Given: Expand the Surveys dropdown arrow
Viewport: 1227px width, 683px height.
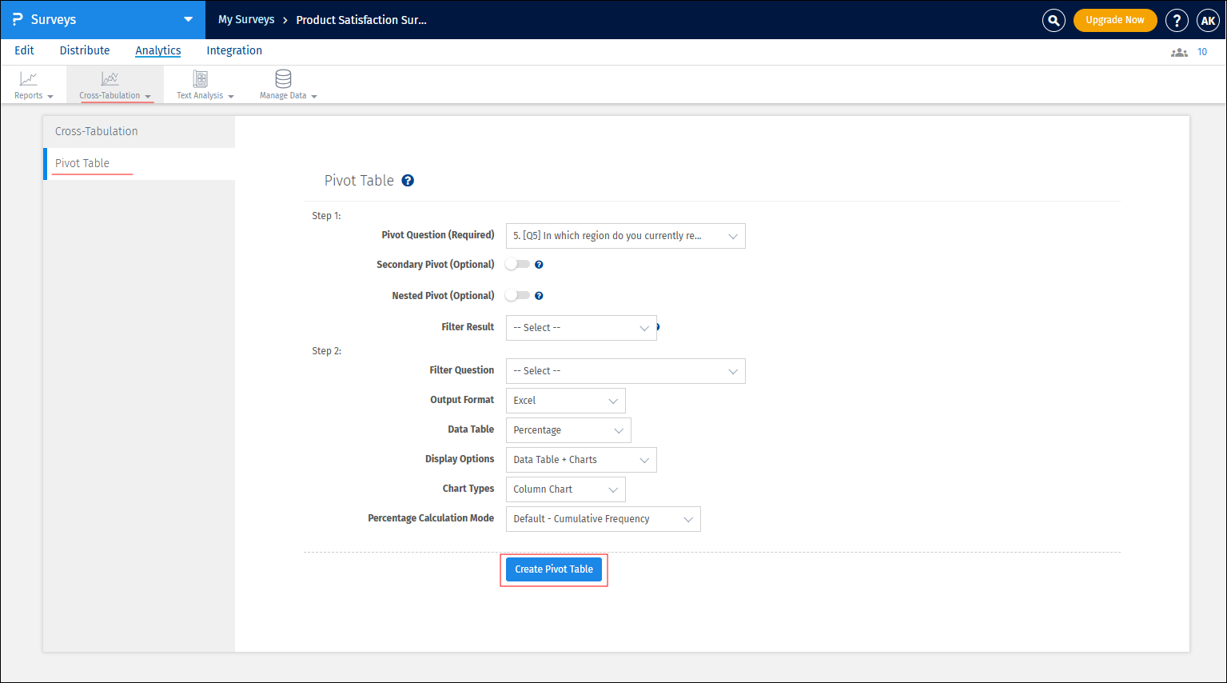Looking at the screenshot, I should [188, 19].
